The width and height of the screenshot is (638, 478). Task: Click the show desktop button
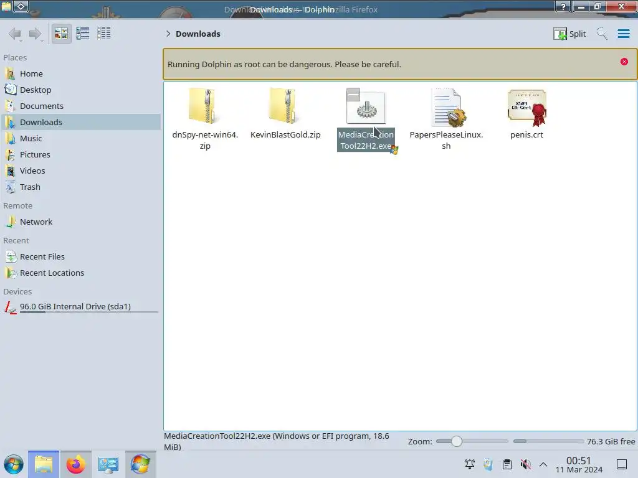622,464
